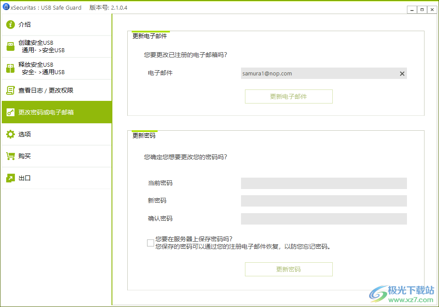Open logs via the 查看日志 document icon
The image size is (439, 307).
(10, 90)
